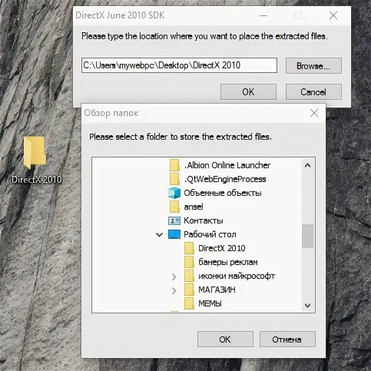Click the ansel folder icon
The image size is (371, 371).
point(174,207)
